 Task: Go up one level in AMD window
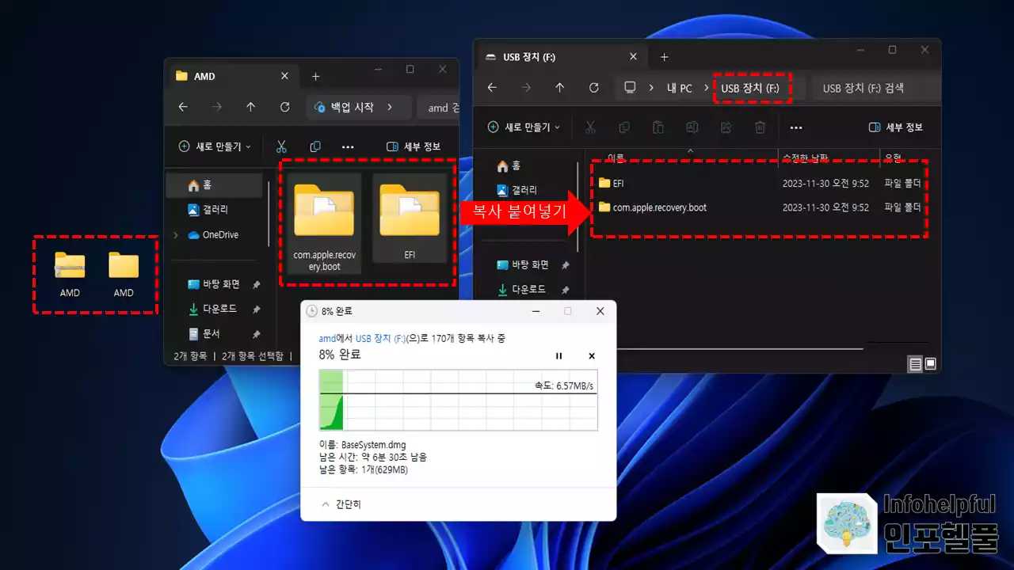250,107
